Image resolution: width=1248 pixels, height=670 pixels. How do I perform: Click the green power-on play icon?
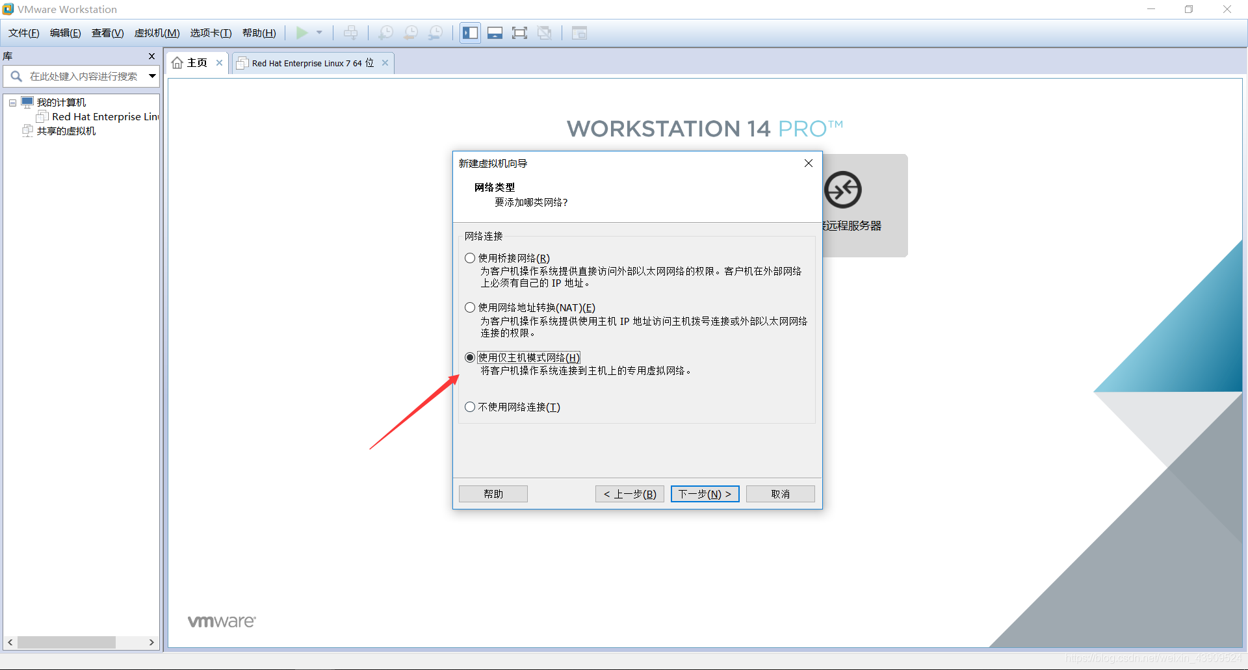(302, 32)
